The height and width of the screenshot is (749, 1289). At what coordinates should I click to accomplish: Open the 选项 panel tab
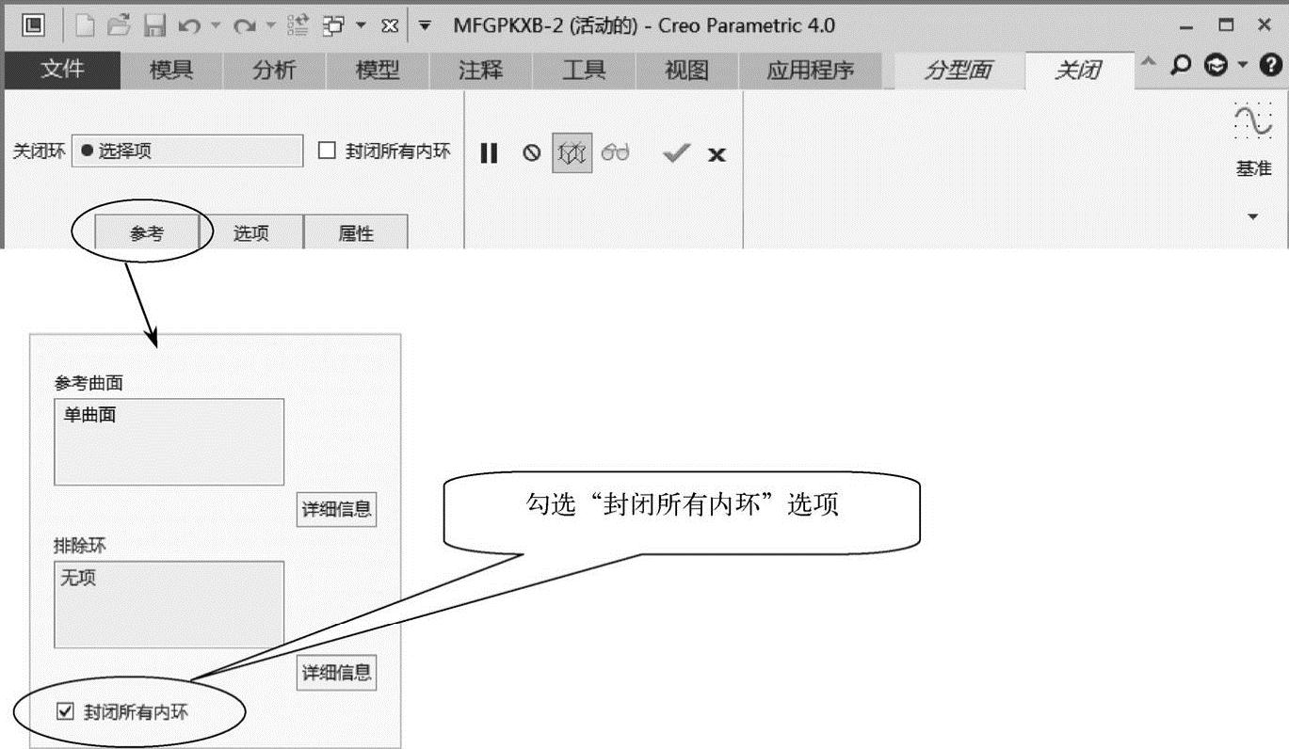click(x=251, y=233)
